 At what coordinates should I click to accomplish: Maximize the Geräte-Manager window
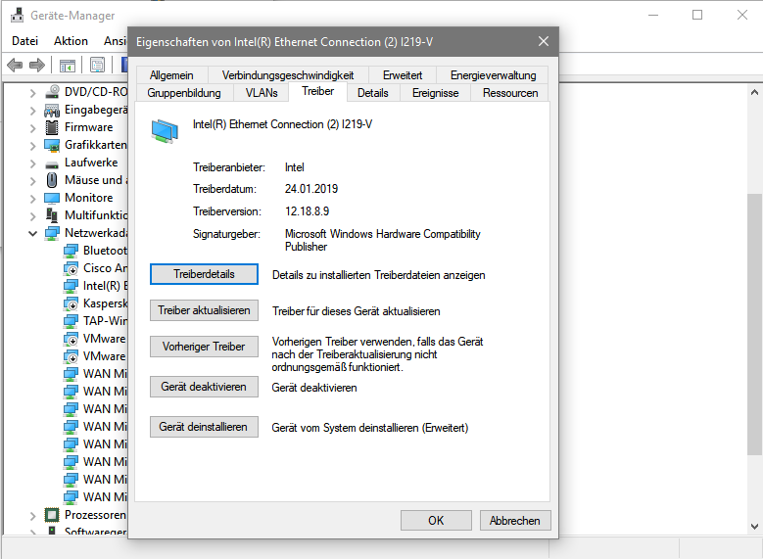(x=697, y=15)
